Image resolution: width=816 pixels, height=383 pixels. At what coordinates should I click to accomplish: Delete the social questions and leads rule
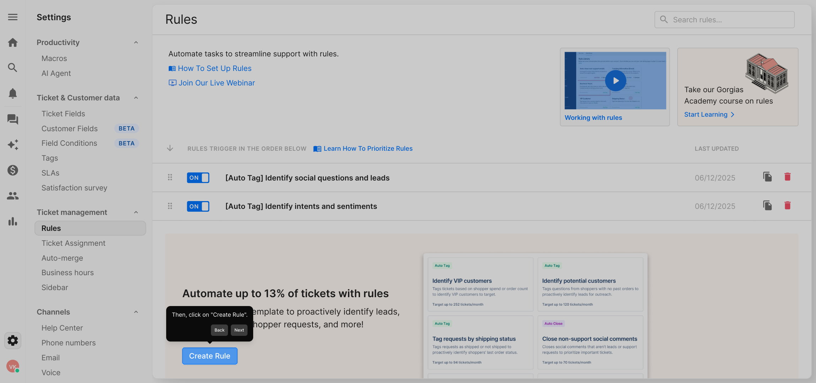click(x=788, y=177)
